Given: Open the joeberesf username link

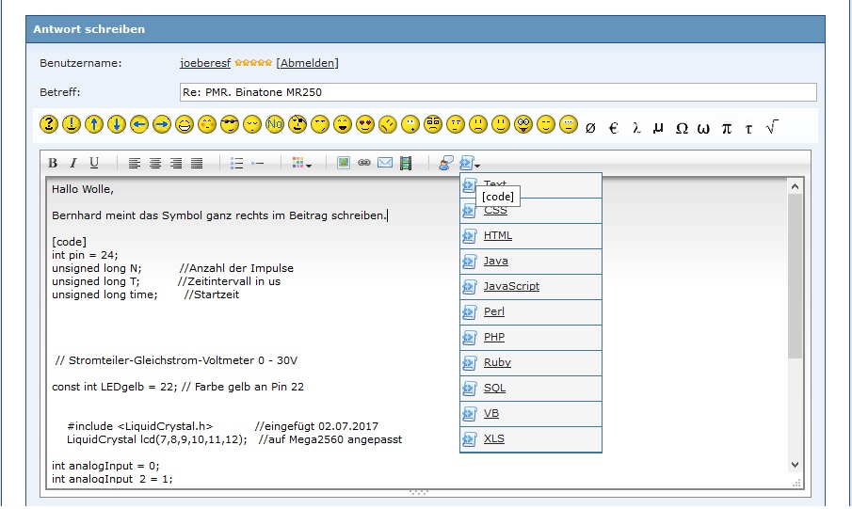Looking at the screenshot, I should (205, 63).
